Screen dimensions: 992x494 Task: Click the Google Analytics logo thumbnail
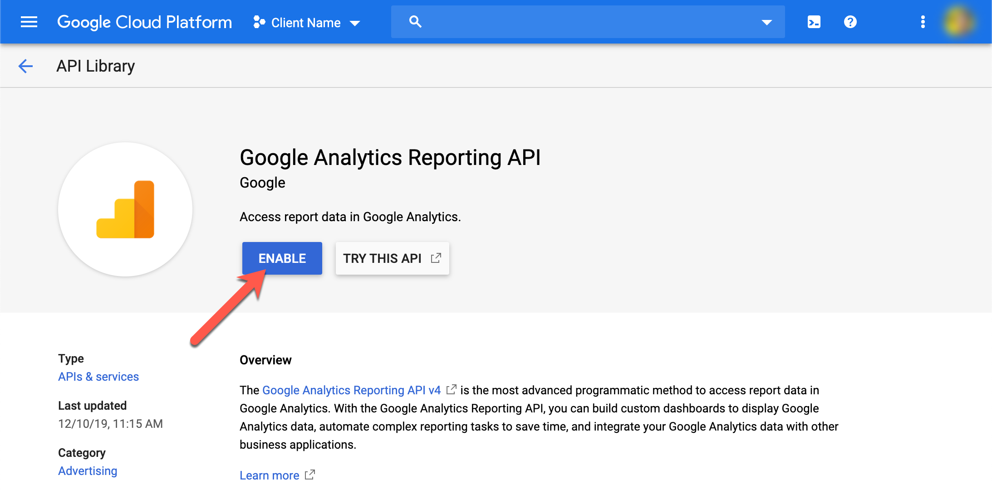[125, 209]
